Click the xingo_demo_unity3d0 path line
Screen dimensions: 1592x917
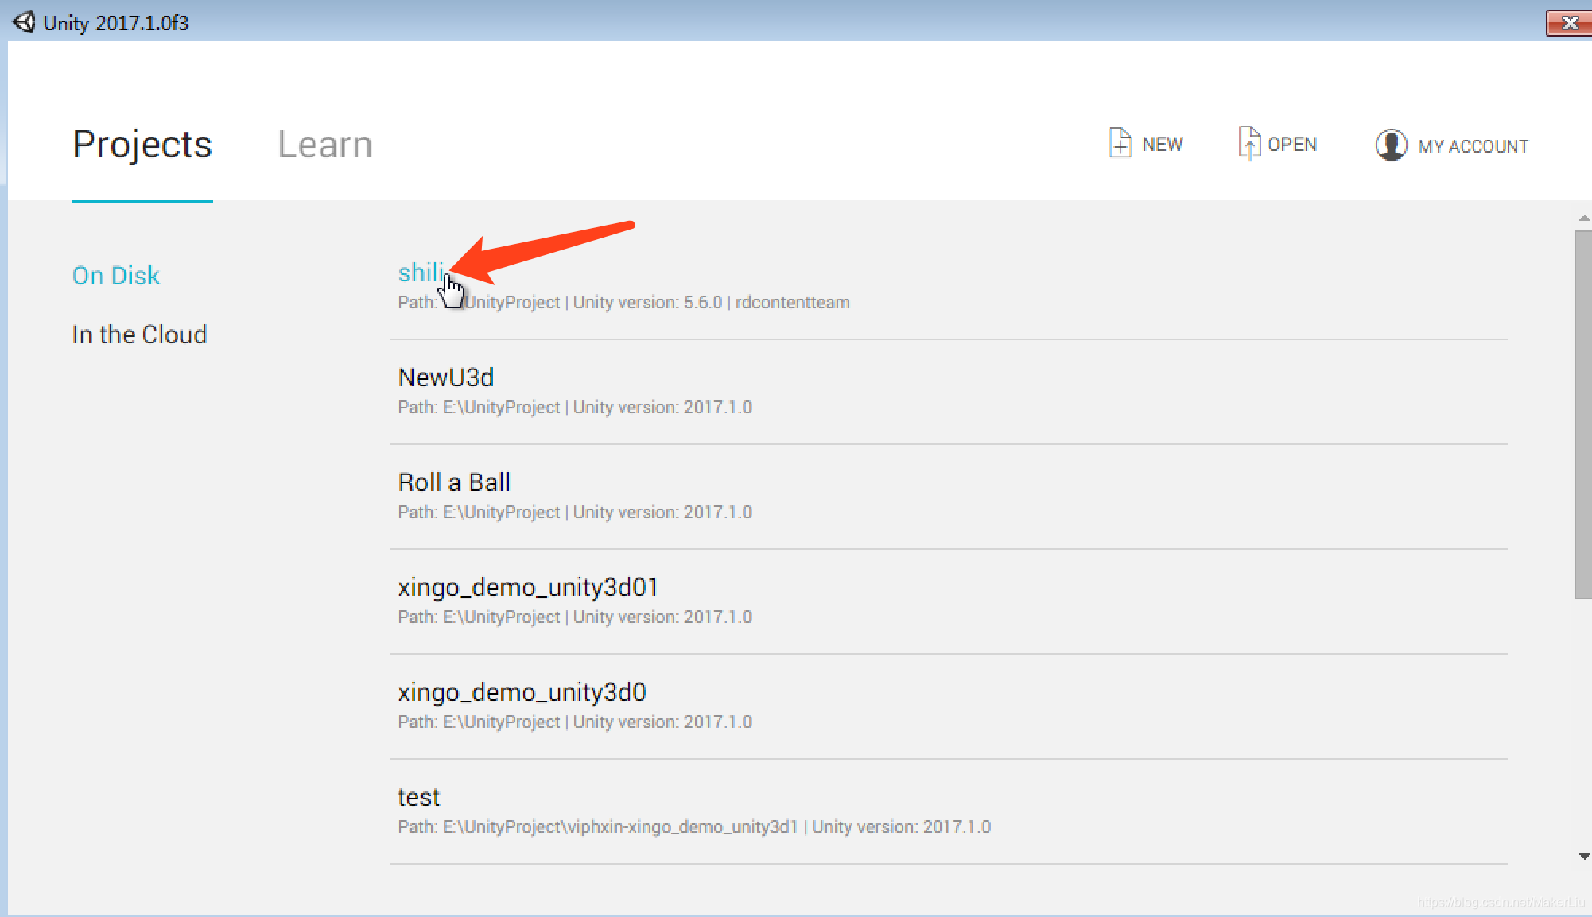pyautogui.click(x=575, y=722)
